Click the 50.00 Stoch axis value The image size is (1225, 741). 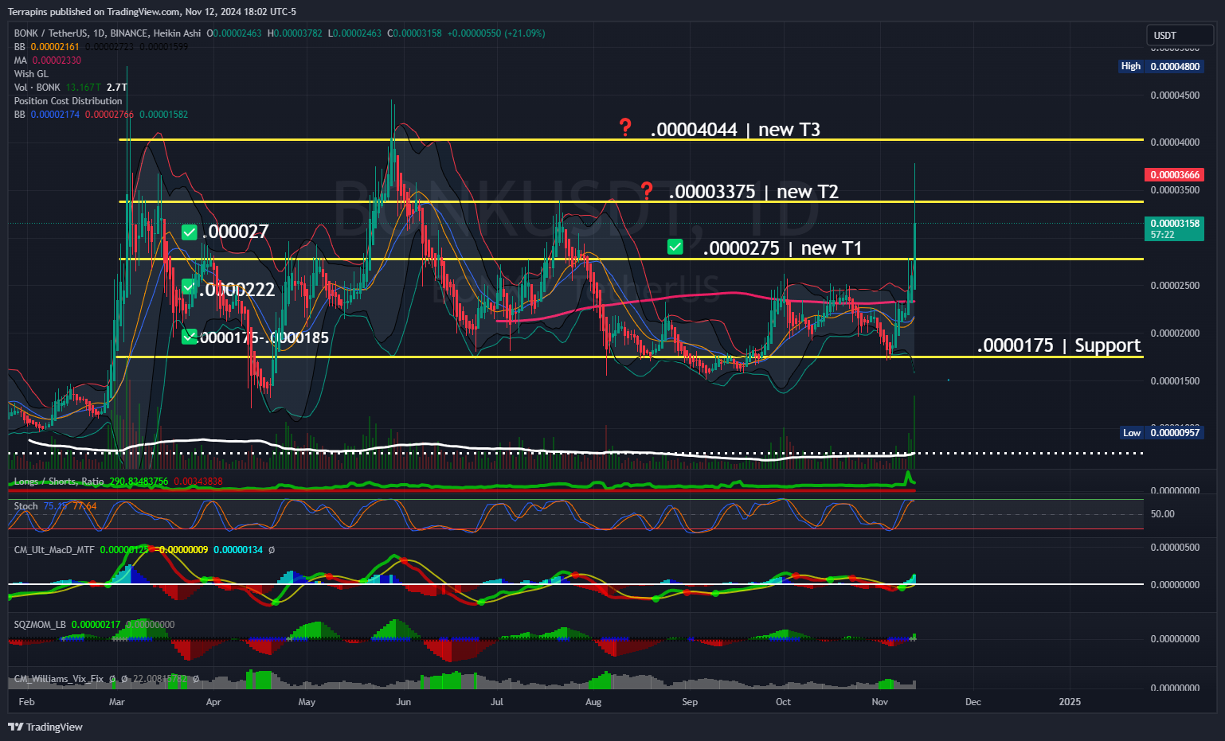tap(1163, 514)
